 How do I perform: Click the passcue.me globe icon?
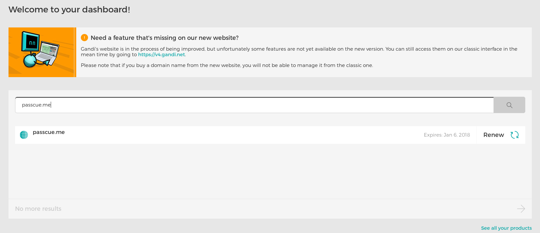coord(24,135)
